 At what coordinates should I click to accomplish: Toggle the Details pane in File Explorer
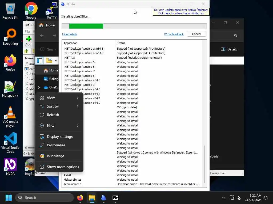click(x=229, y=49)
